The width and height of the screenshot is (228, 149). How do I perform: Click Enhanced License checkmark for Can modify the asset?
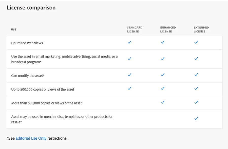tap(163, 75)
